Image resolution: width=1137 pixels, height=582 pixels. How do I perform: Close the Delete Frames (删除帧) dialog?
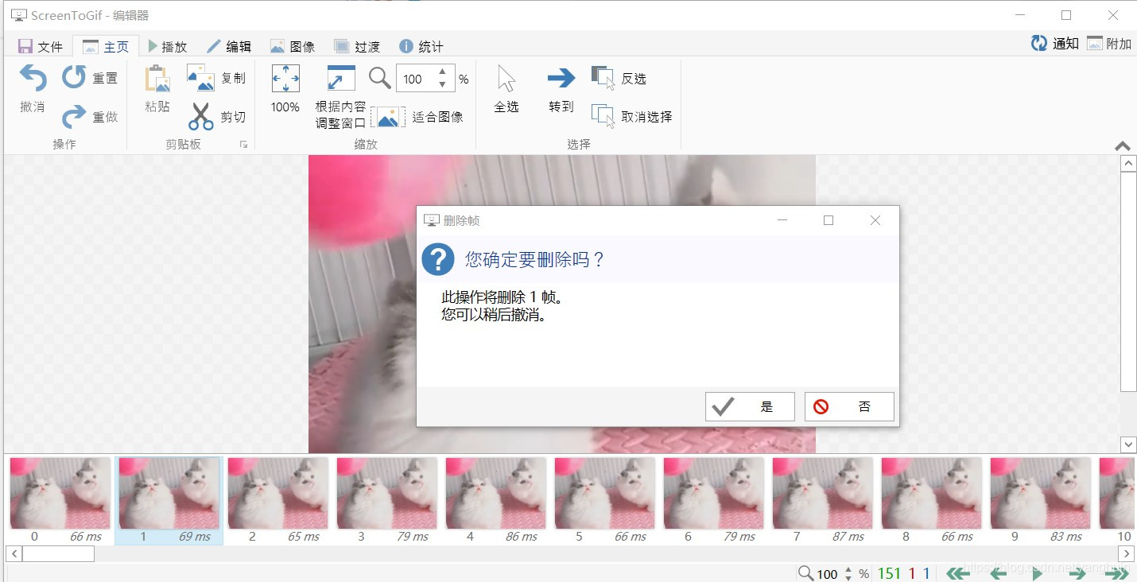tap(875, 220)
